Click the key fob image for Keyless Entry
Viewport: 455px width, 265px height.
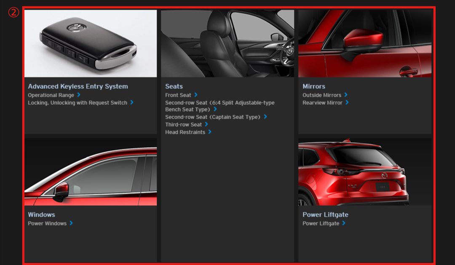point(91,43)
